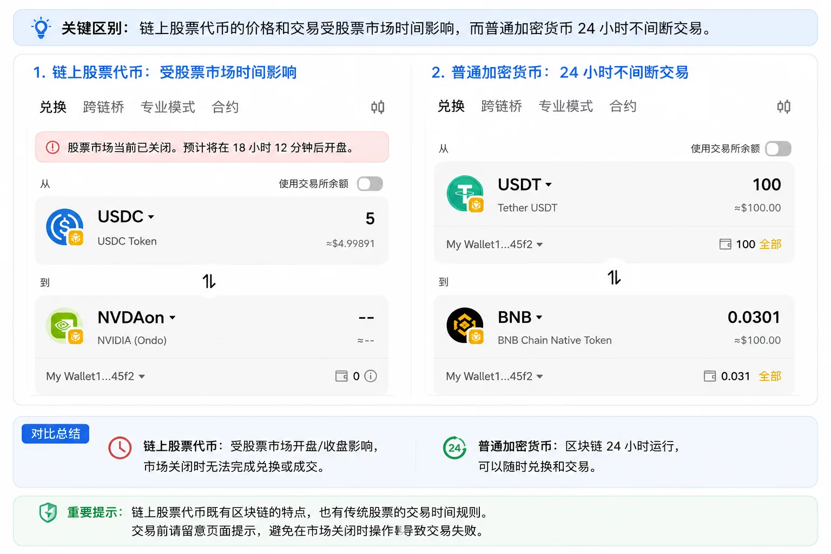Viewport: 831px width, 554px height.
Task: Click 全部 next to BNB balance 0.031
Action: click(770, 376)
